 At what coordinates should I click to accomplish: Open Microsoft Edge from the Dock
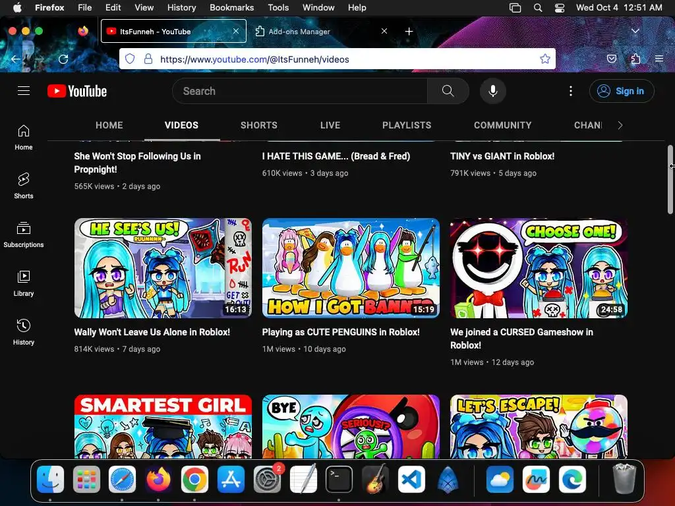[573, 480]
